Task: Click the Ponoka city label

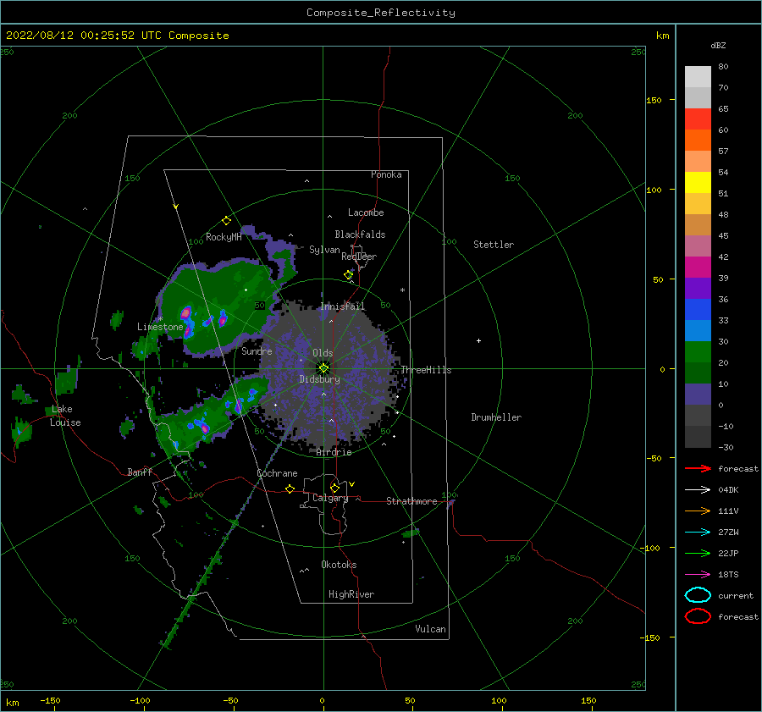Action: click(386, 174)
